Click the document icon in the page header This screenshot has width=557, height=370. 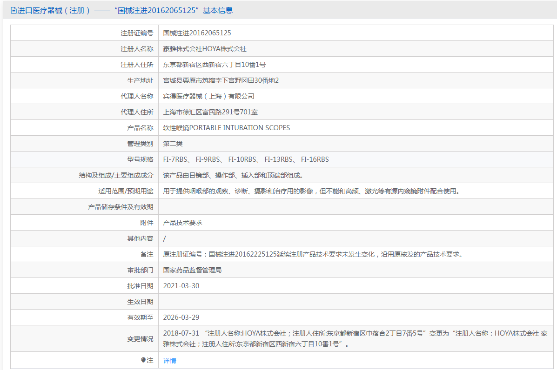(13, 10)
